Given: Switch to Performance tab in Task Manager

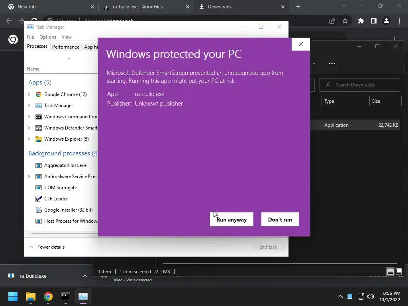Looking at the screenshot, I should (x=66, y=47).
